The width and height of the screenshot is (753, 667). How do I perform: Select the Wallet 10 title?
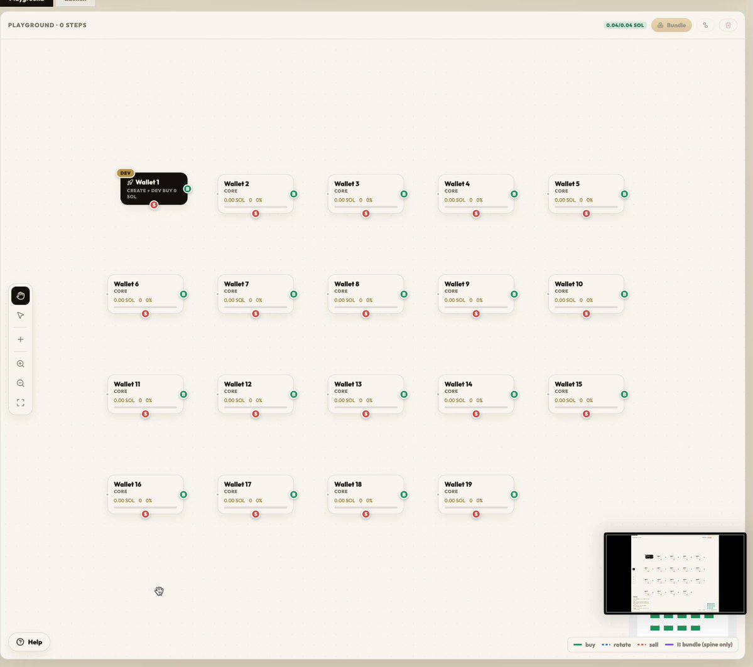pos(568,284)
